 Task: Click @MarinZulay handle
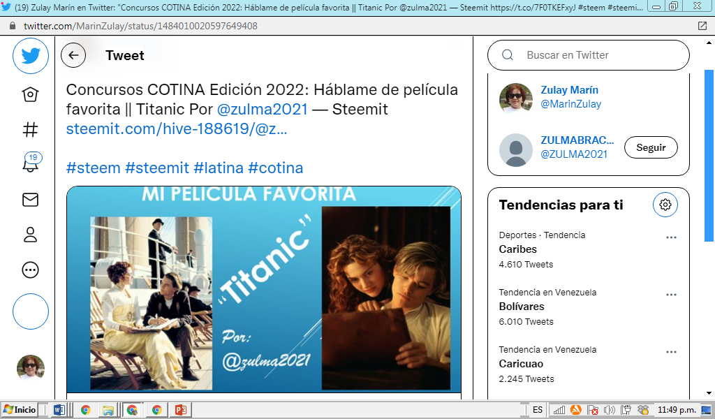tap(571, 105)
